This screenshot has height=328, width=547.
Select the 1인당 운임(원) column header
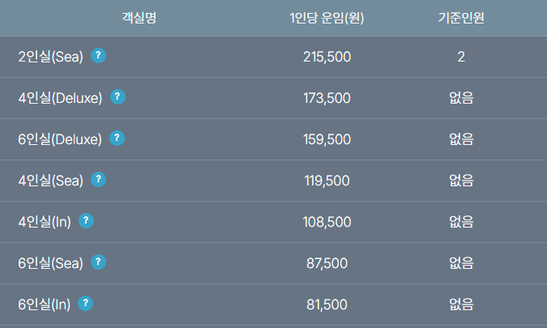point(327,18)
